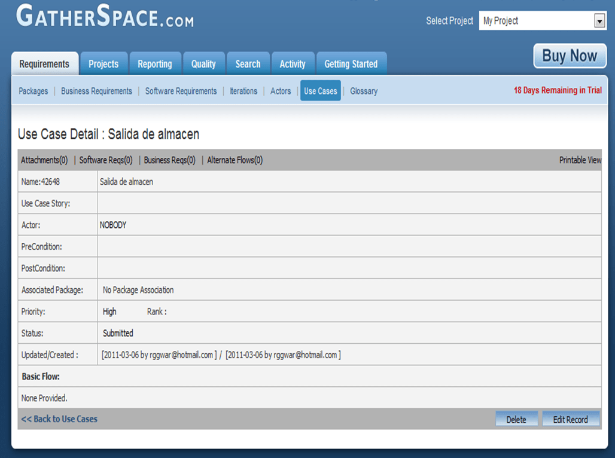
Task: Open the Select Project dropdown
Action: click(599, 21)
